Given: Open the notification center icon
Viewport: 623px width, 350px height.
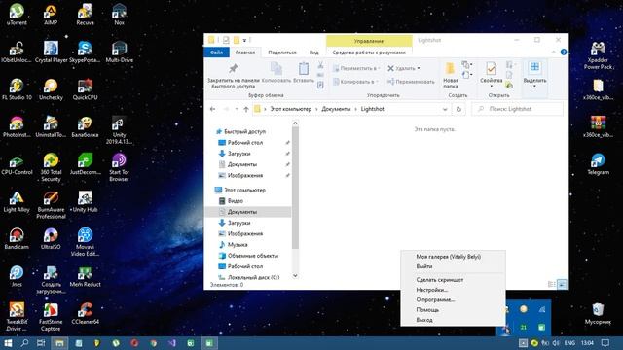Looking at the screenshot, I should pyautogui.click(x=605, y=343).
